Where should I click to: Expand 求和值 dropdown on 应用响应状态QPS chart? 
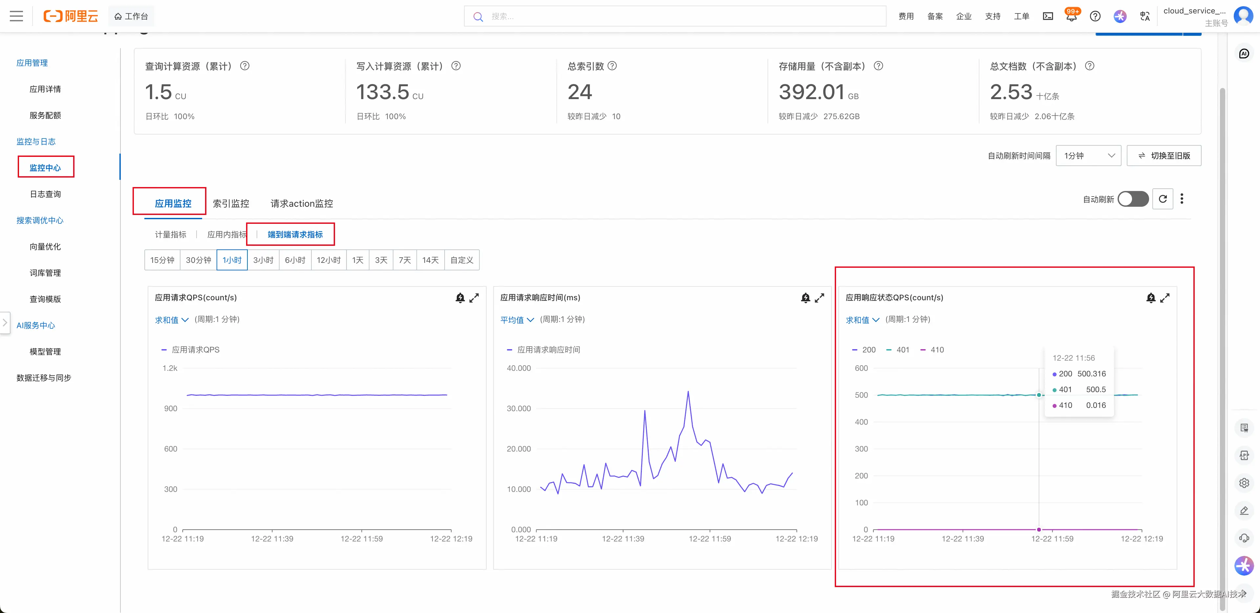pos(862,320)
